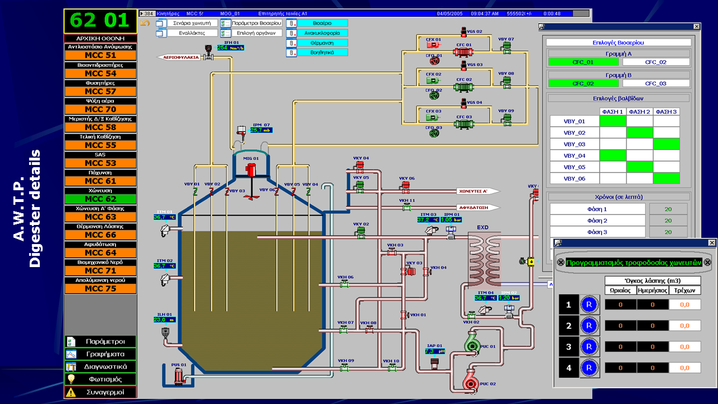
Task: Open Παράμετροι Βιοαερίου settings
Action: 256,23
